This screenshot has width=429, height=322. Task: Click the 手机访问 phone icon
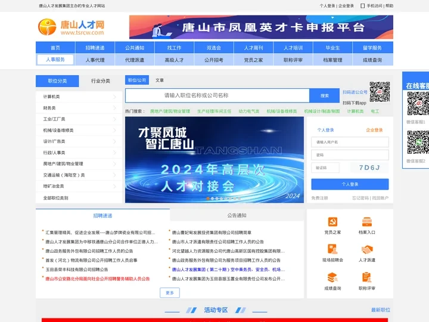(x=362, y=6)
